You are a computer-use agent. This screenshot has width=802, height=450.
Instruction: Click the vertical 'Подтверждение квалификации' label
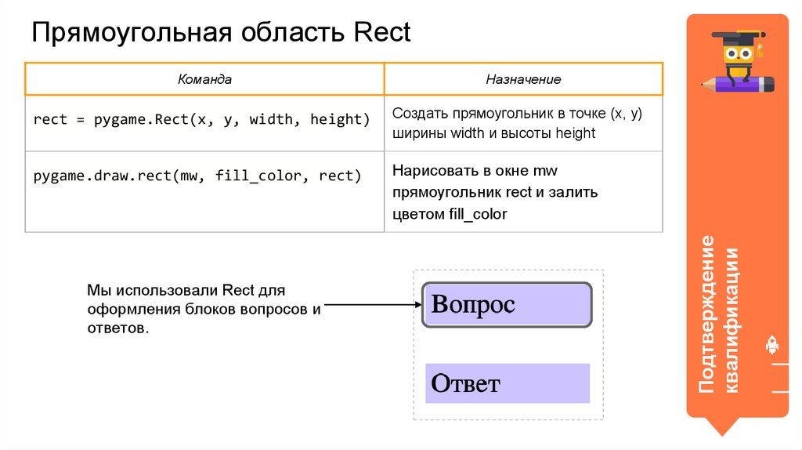(x=718, y=314)
